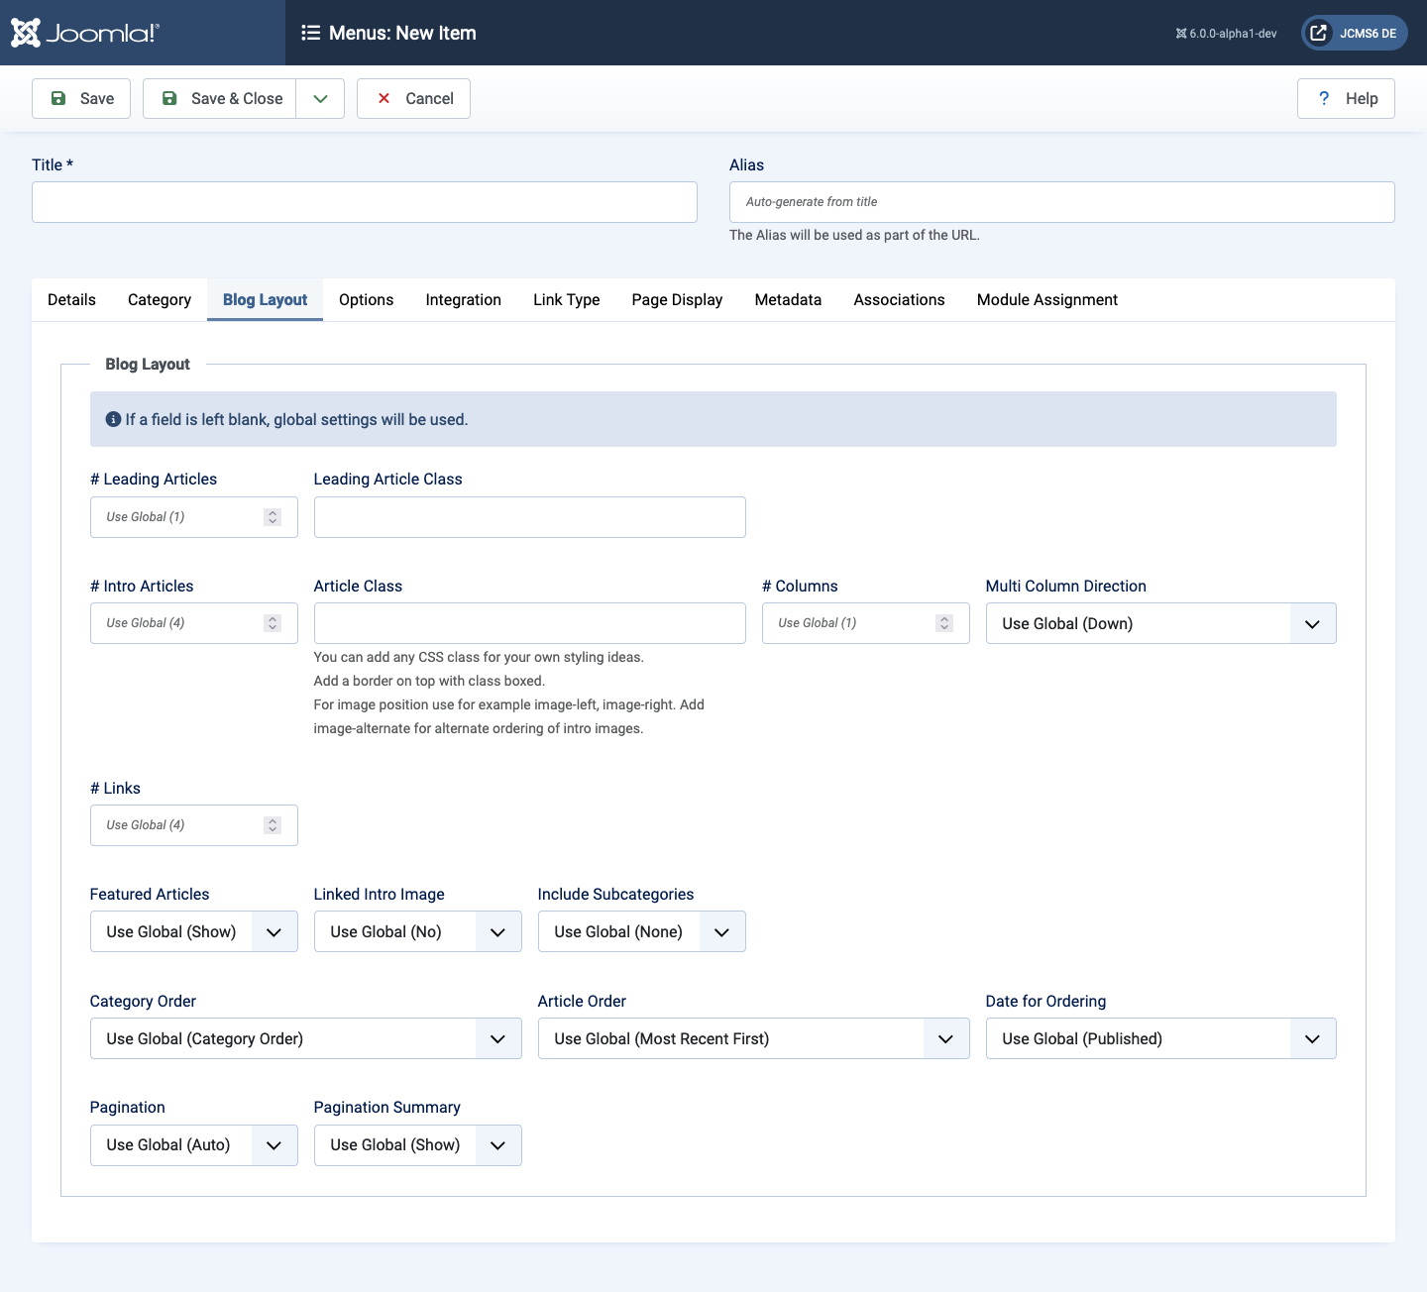Click the # Intro Articles spinner arrows
1427x1292 pixels.
click(273, 623)
